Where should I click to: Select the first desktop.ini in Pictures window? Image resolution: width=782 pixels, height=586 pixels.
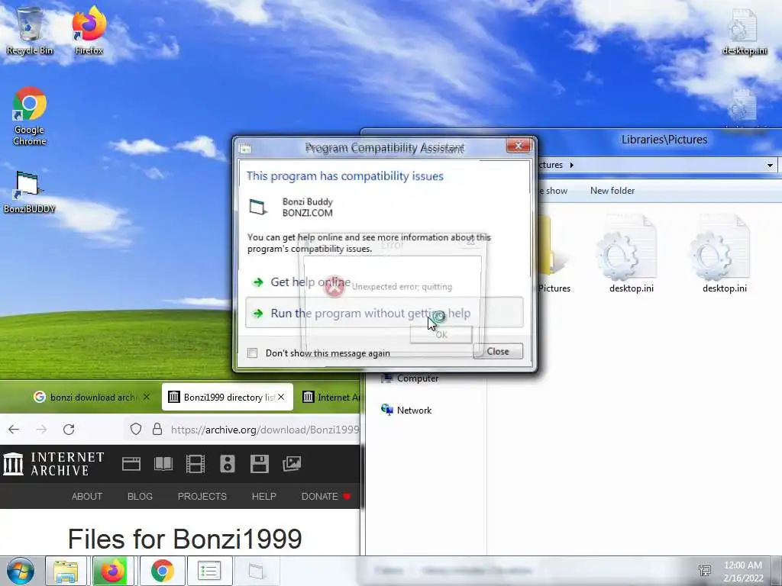(x=631, y=254)
